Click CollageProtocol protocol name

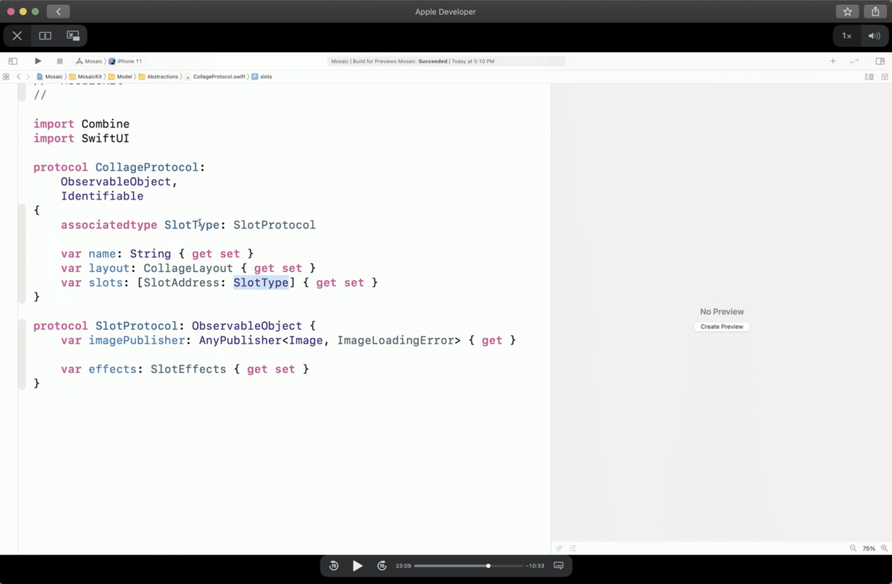coord(147,167)
